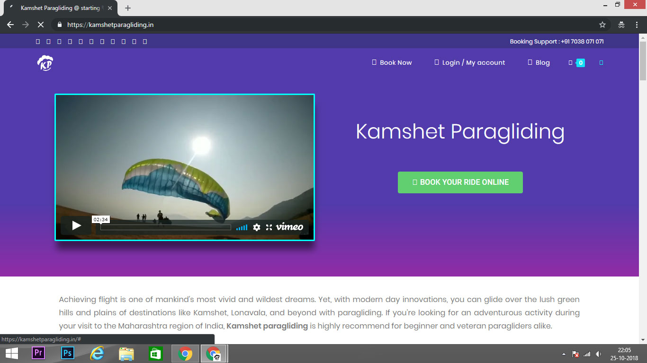Play the Vimeo paragliding video
This screenshot has width=647, height=363.
pos(76,226)
